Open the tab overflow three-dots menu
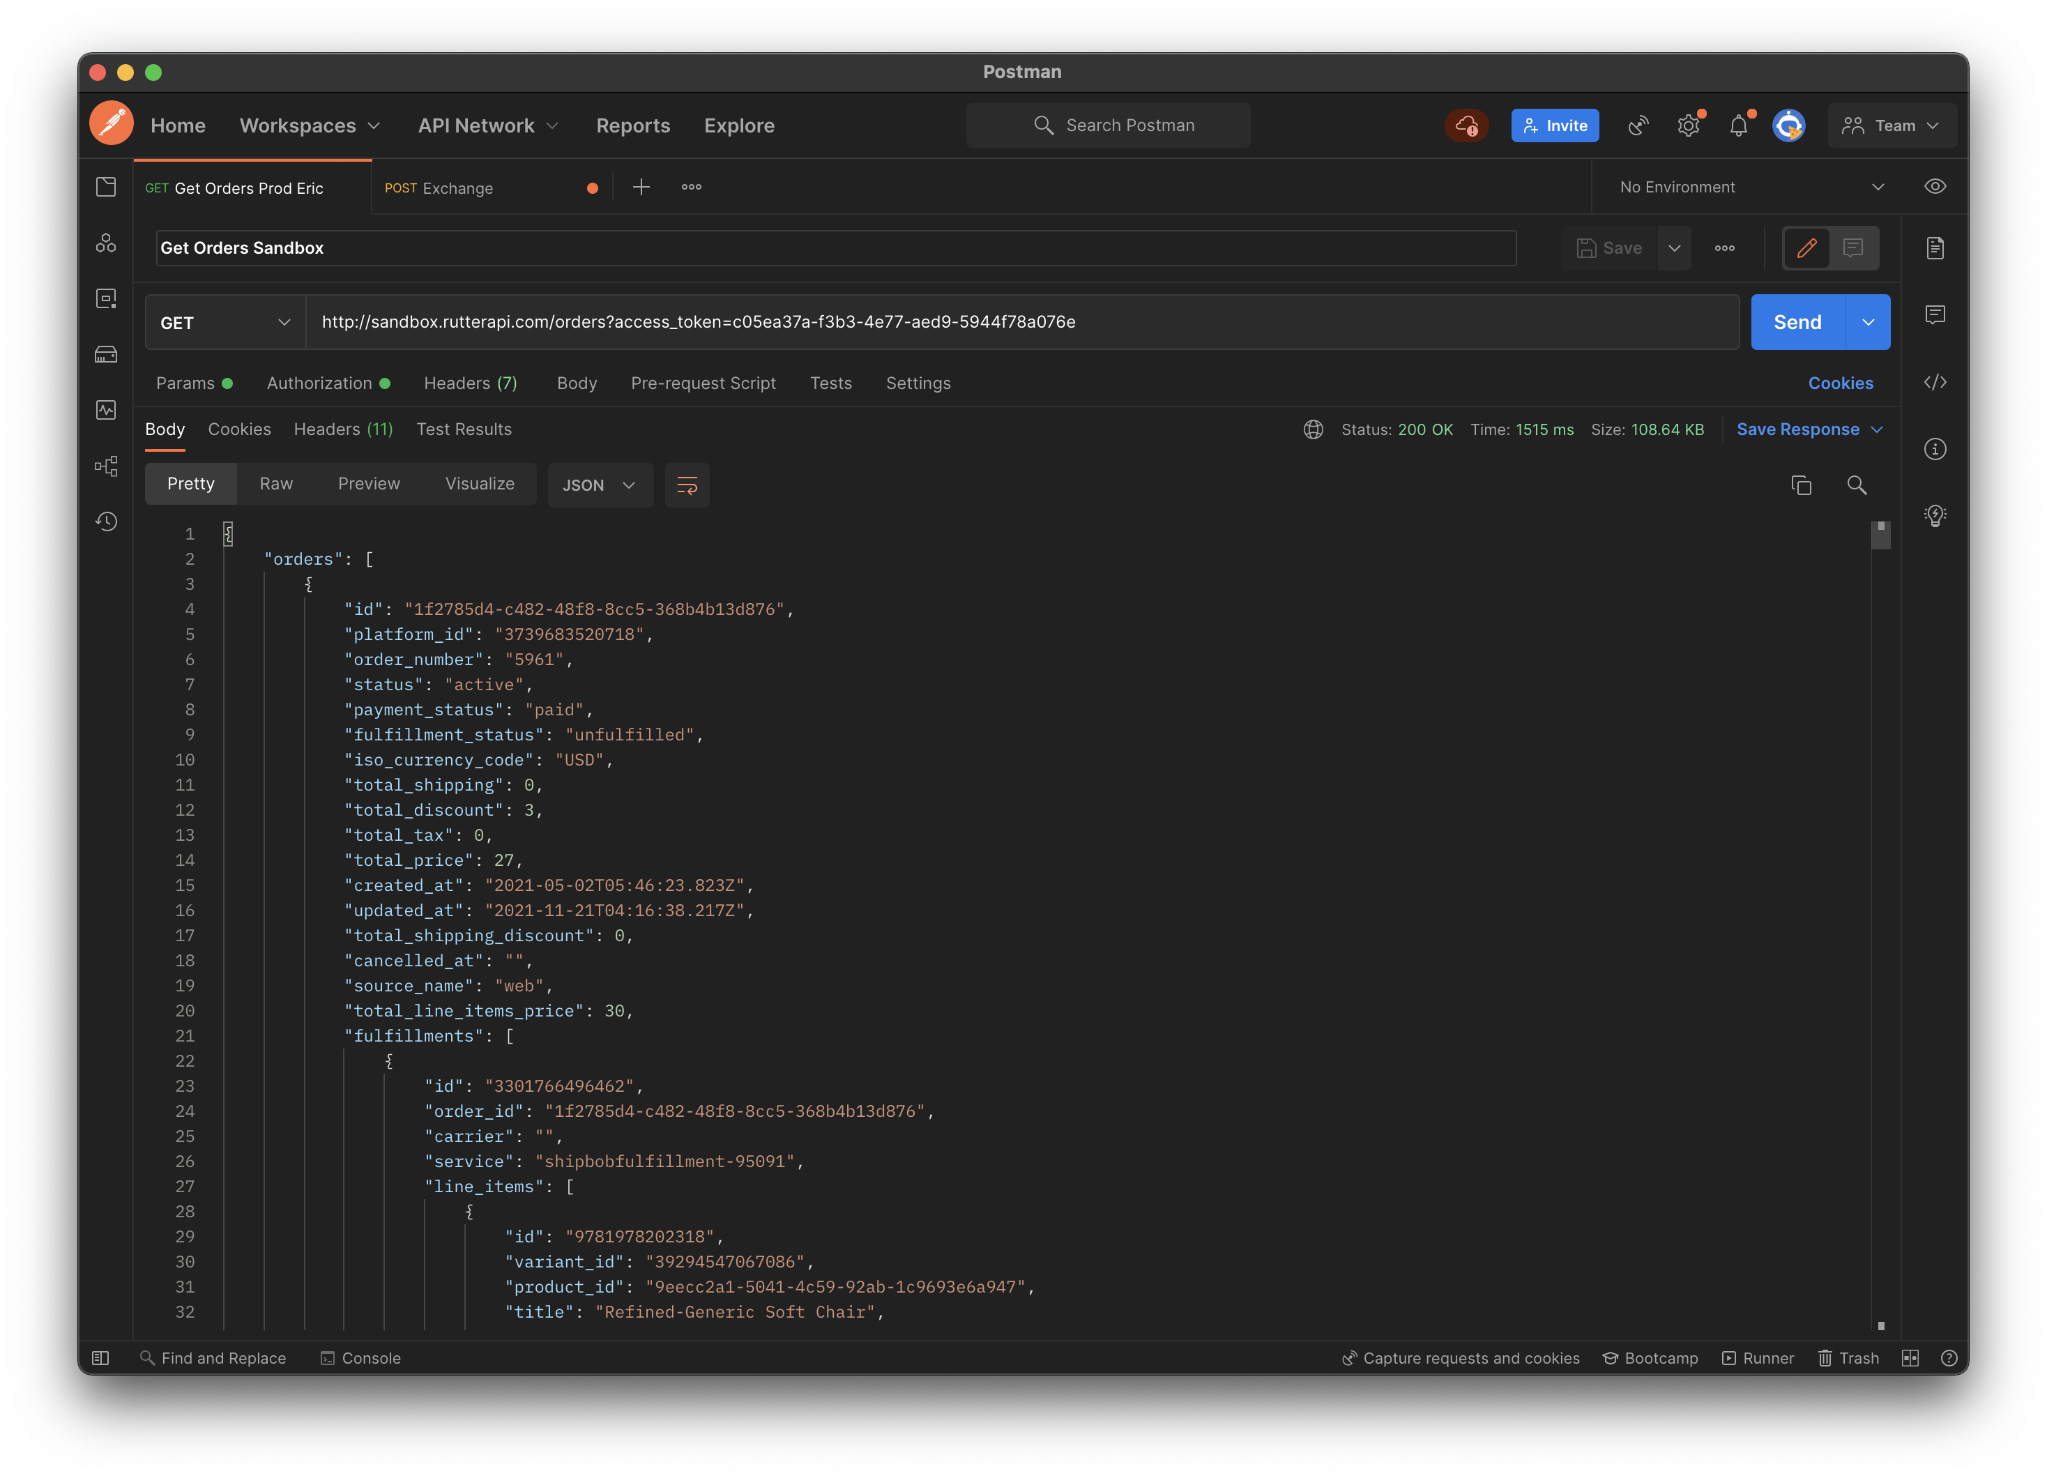This screenshot has height=1478, width=2047. point(692,187)
